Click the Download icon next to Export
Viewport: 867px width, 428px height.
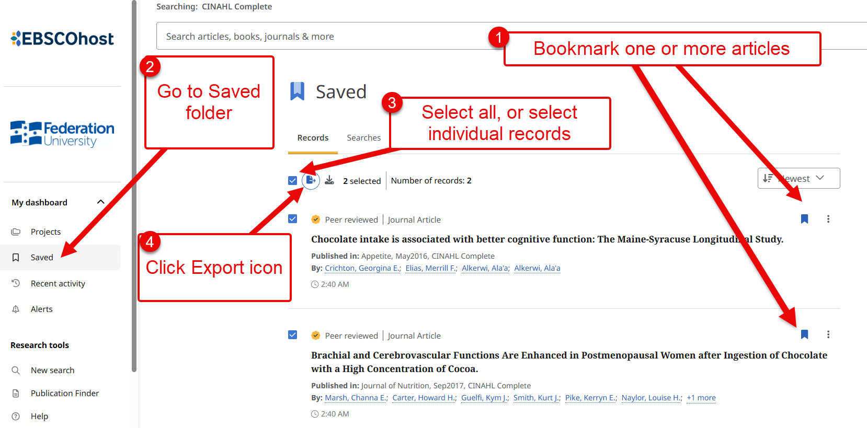(x=329, y=180)
